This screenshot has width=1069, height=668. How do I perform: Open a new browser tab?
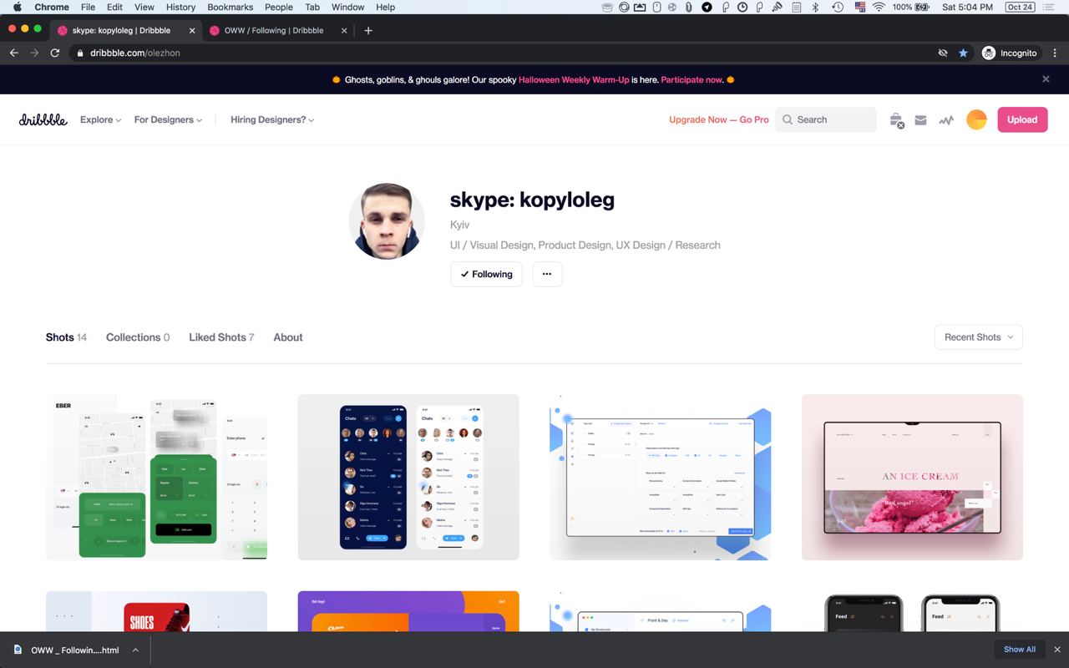pyautogui.click(x=368, y=30)
